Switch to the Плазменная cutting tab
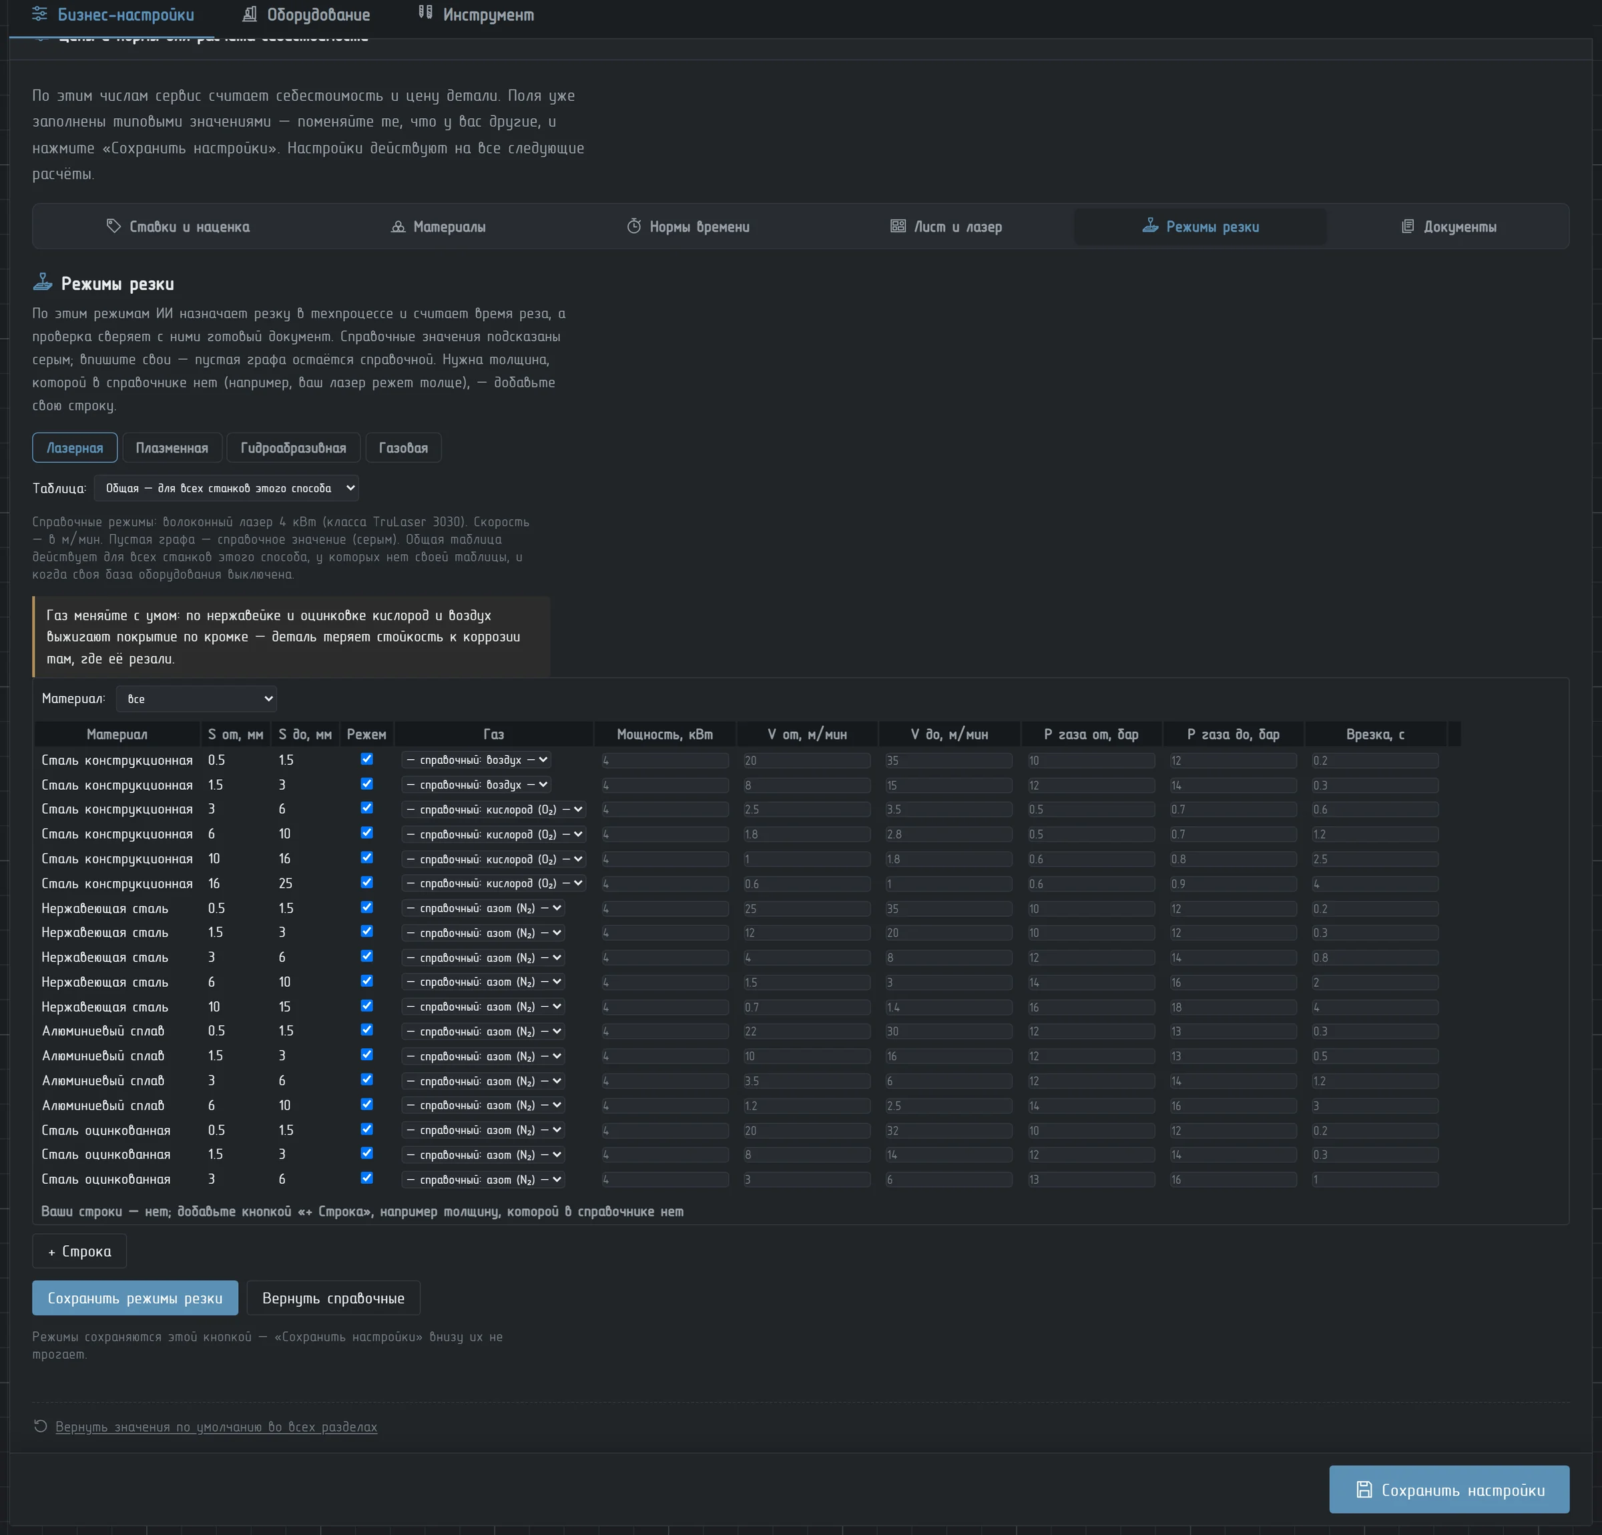Image resolution: width=1602 pixels, height=1535 pixels. click(172, 447)
